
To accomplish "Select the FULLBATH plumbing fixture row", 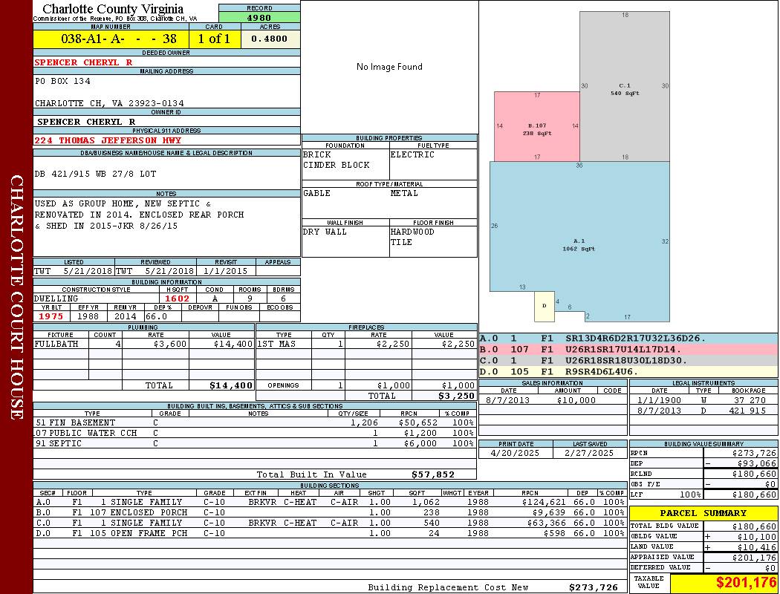I will coord(144,344).
